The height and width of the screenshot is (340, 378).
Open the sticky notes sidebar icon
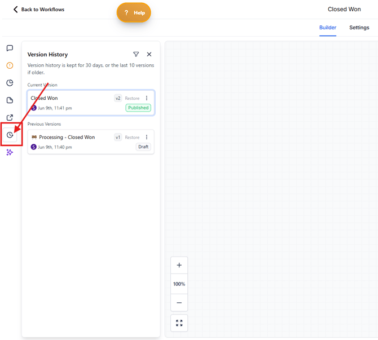[x=10, y=100]
